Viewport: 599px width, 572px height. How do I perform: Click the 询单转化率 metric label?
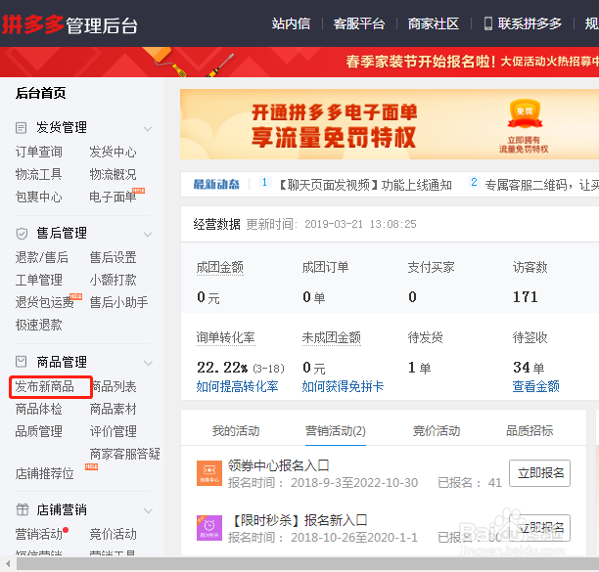click(226, 337)
